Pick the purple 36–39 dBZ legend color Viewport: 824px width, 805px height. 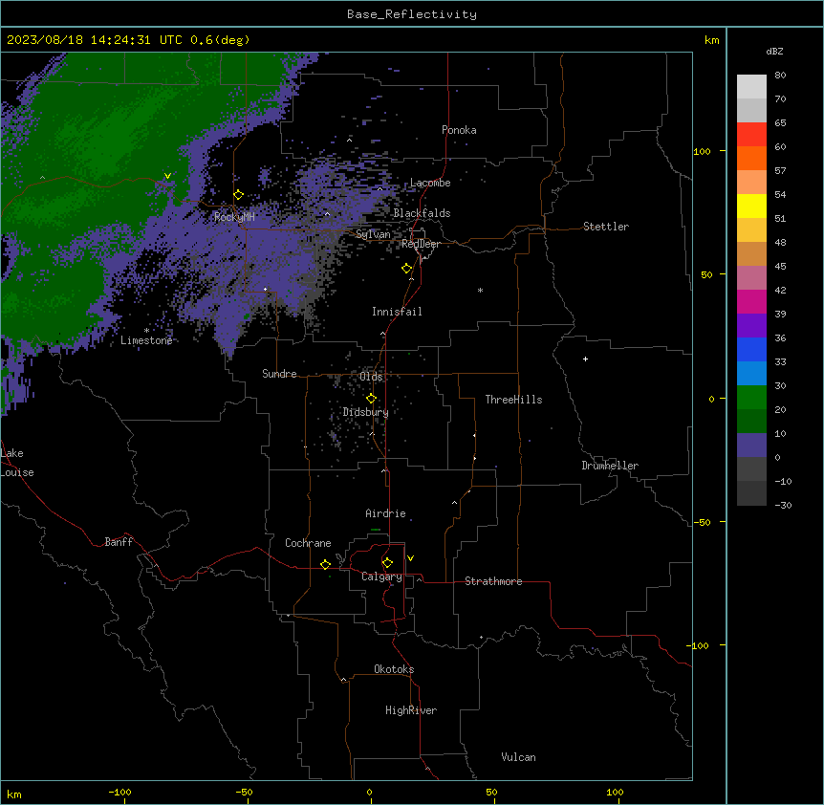751,326
